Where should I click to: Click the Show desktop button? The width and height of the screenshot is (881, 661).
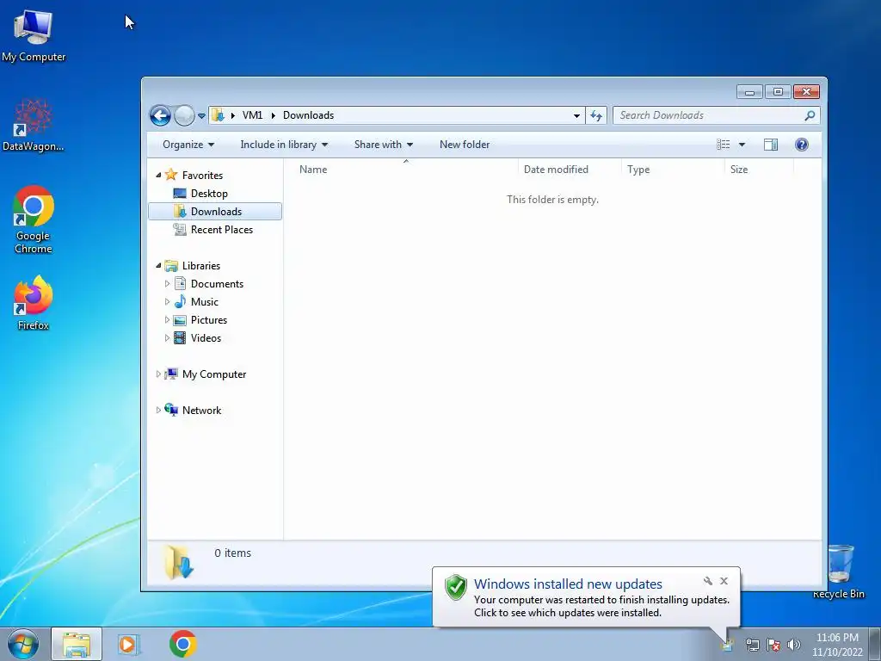click(875, 644)
